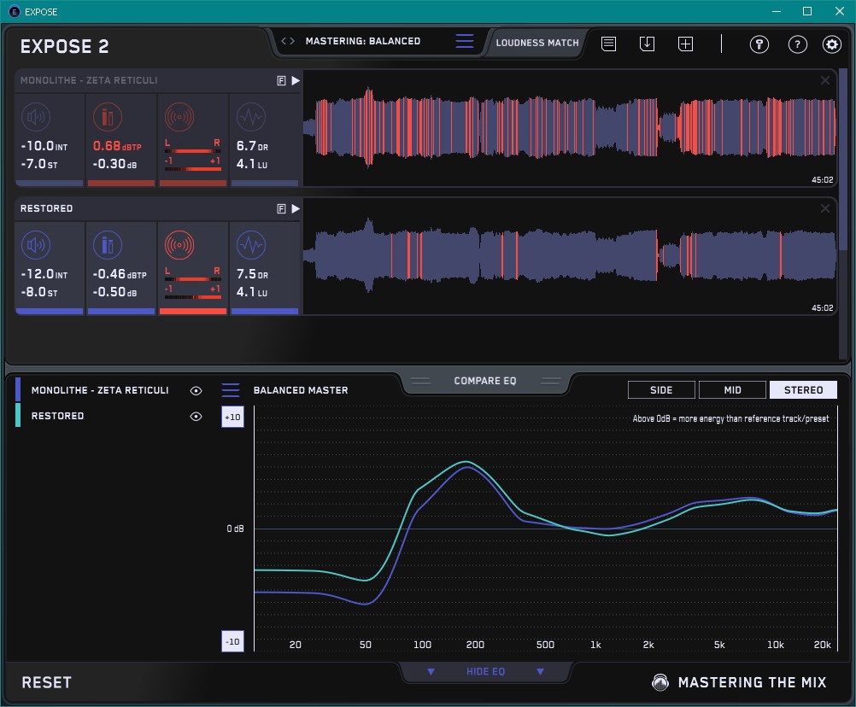
Task: Open the Balanced Master reference dropdown
Action: point(231,390)
